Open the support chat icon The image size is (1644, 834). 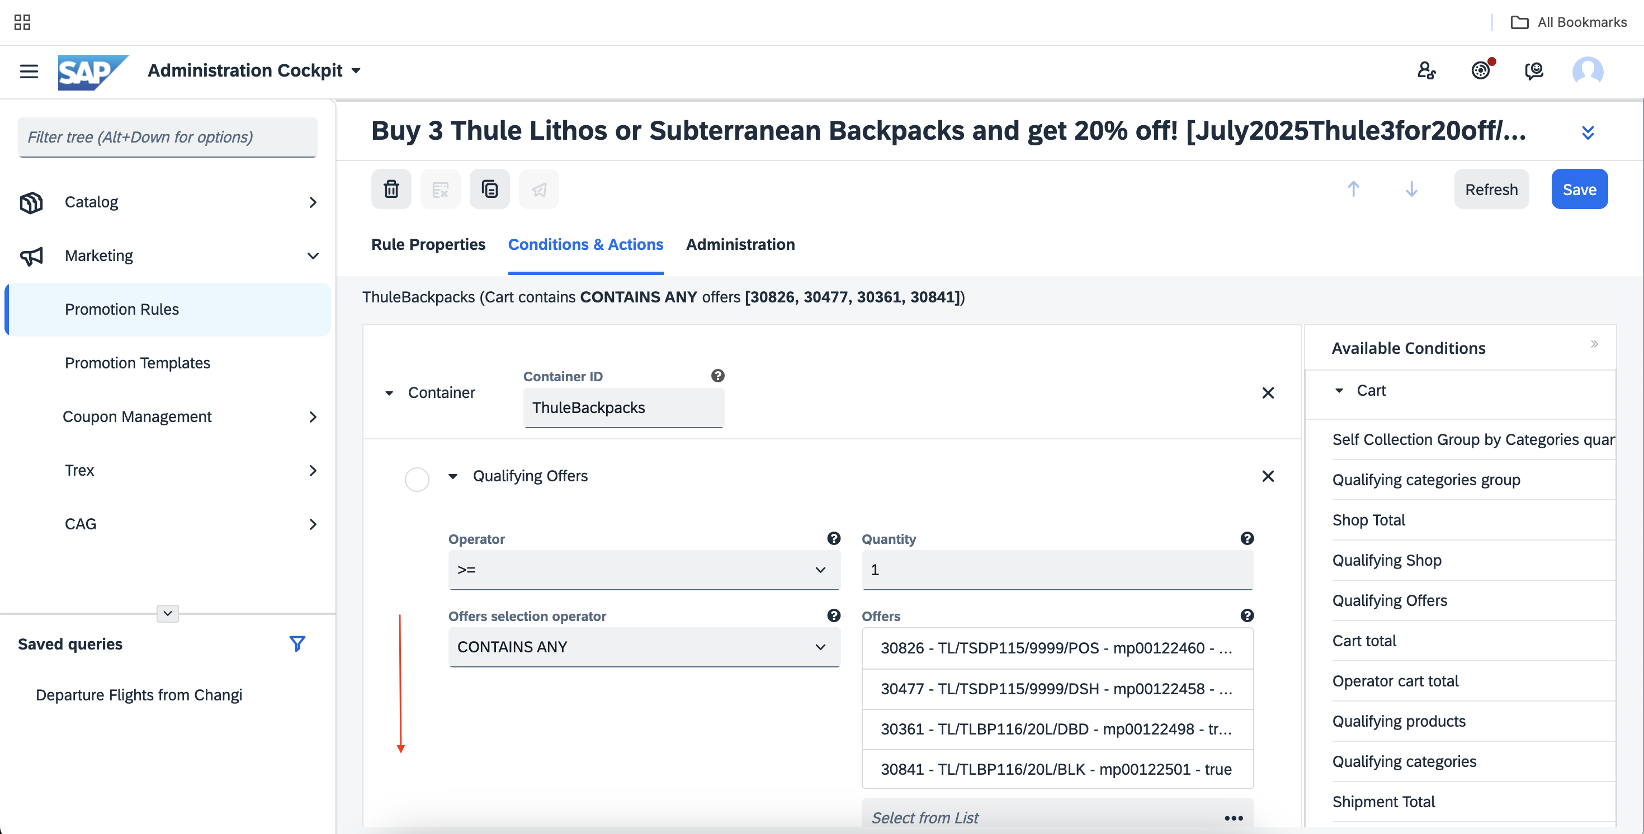click(1534, 70)
